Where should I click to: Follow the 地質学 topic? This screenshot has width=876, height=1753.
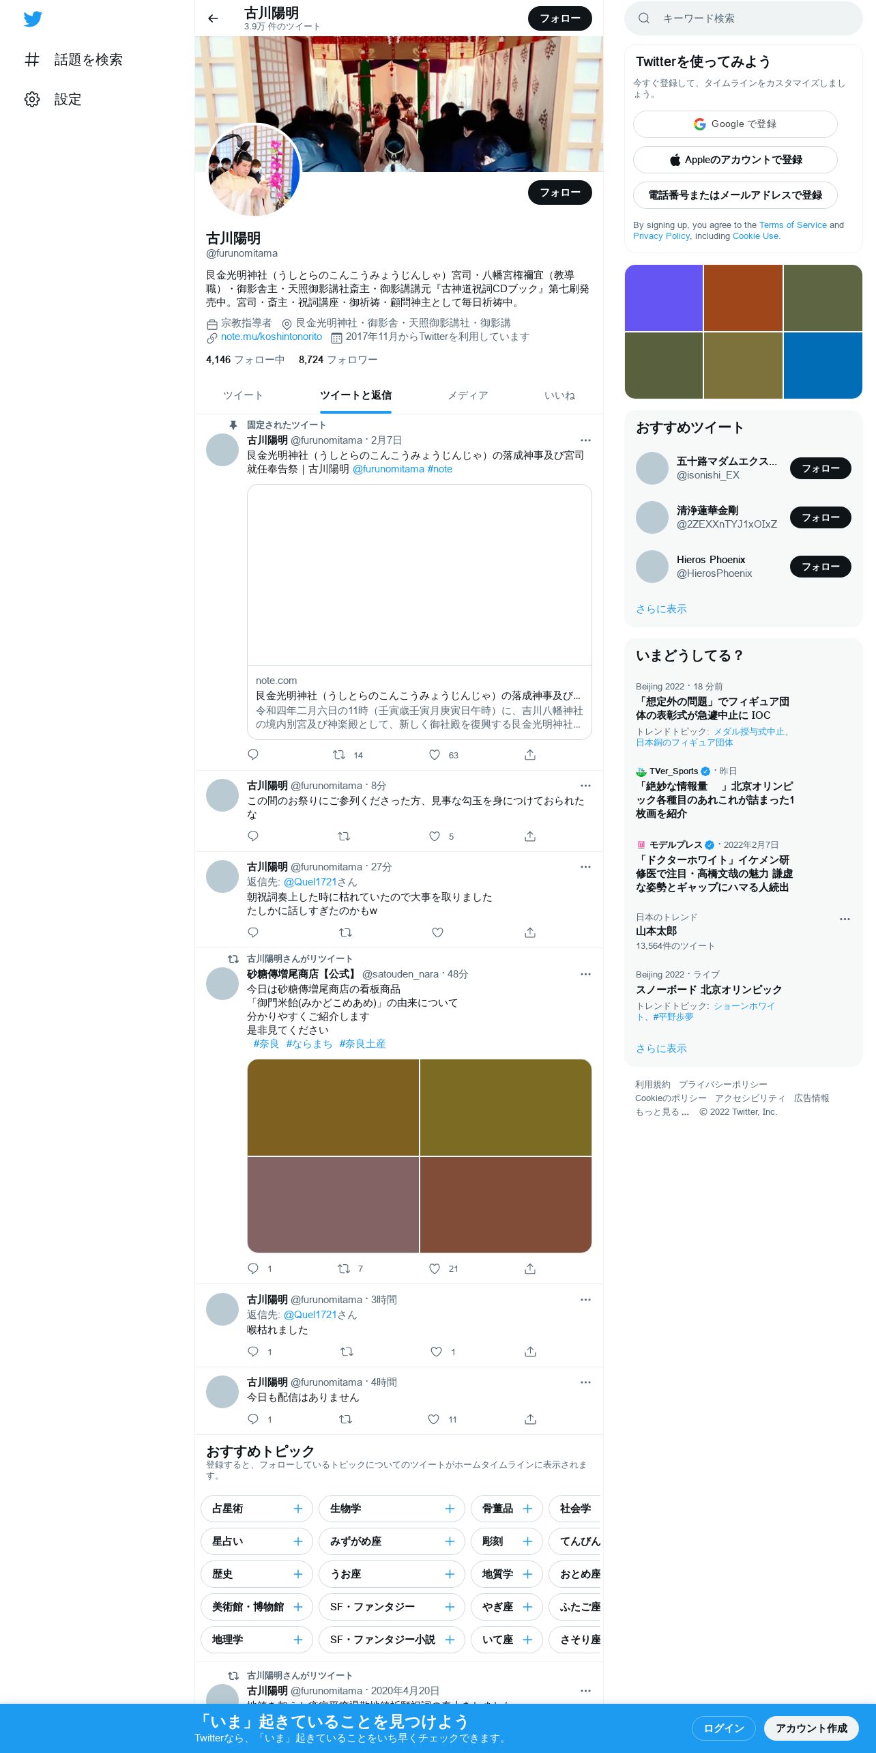pos(507,1574)
